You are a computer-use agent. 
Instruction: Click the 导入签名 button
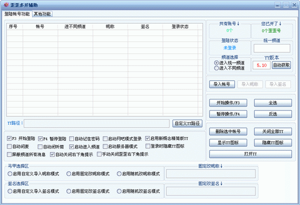pos(278,84)
